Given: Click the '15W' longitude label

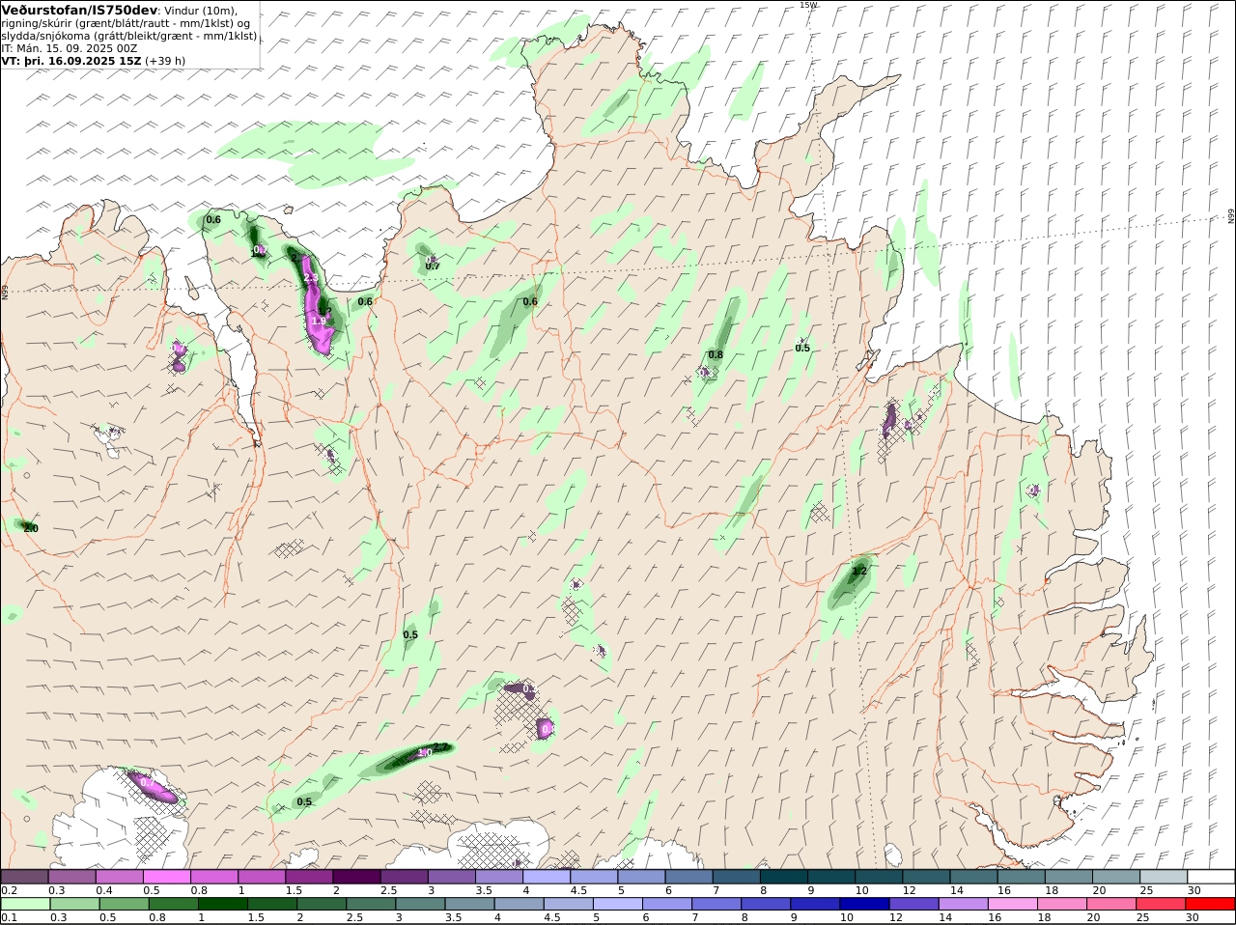Looking at the screenshot, I should coord(808,5).
